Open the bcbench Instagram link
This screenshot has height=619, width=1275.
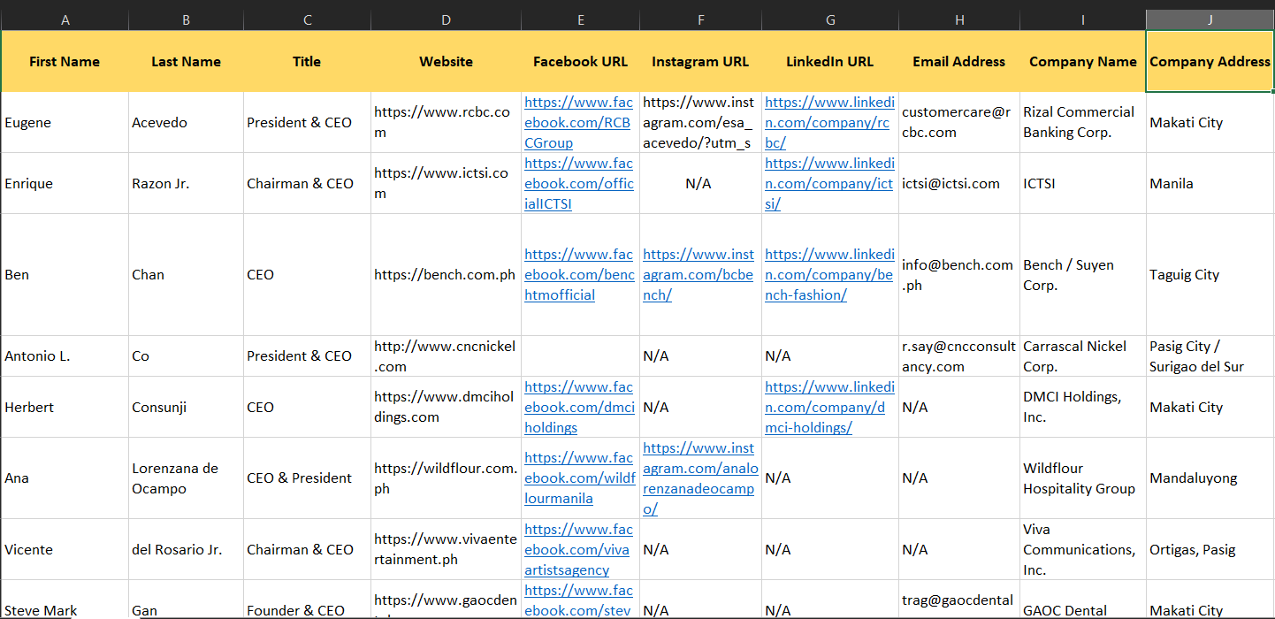point(698,275)
